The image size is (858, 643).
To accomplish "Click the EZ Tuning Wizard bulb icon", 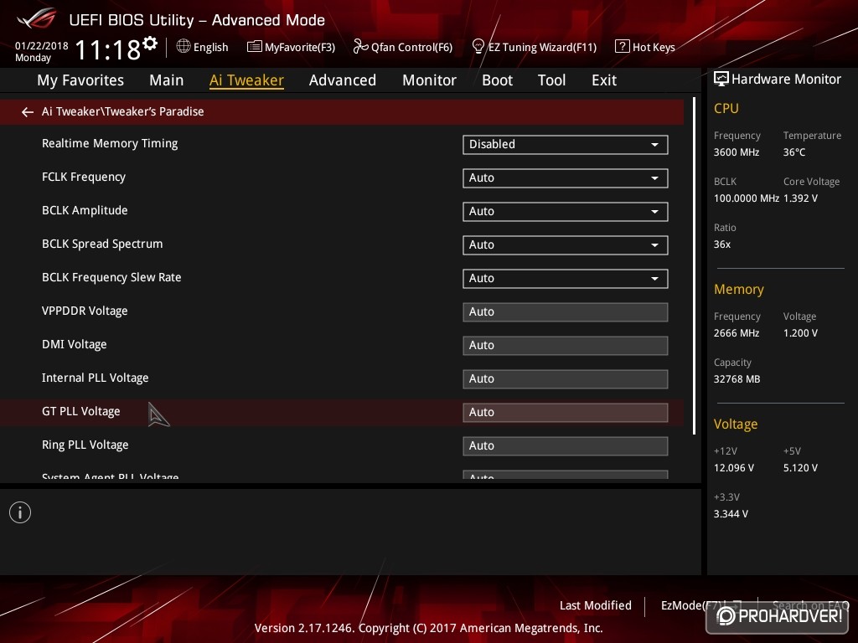I will pyautogui.click(x=478, y=47).
